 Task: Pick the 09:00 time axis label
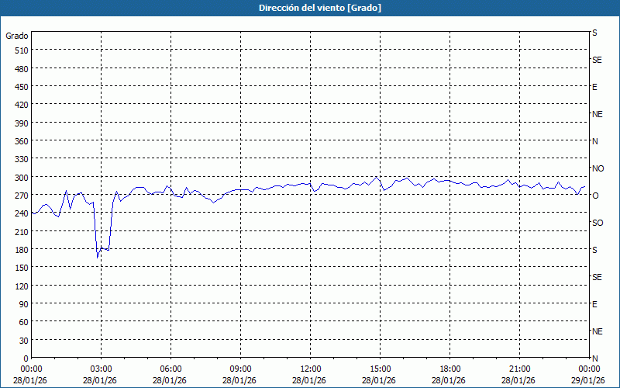[240, 369]
